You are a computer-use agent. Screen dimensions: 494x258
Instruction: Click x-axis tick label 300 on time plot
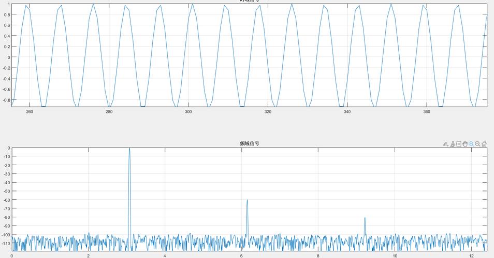click(x=188, y=112)
